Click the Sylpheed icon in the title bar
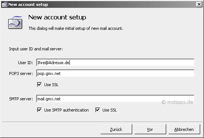This screenshot has height=138, width=204. 5,4
